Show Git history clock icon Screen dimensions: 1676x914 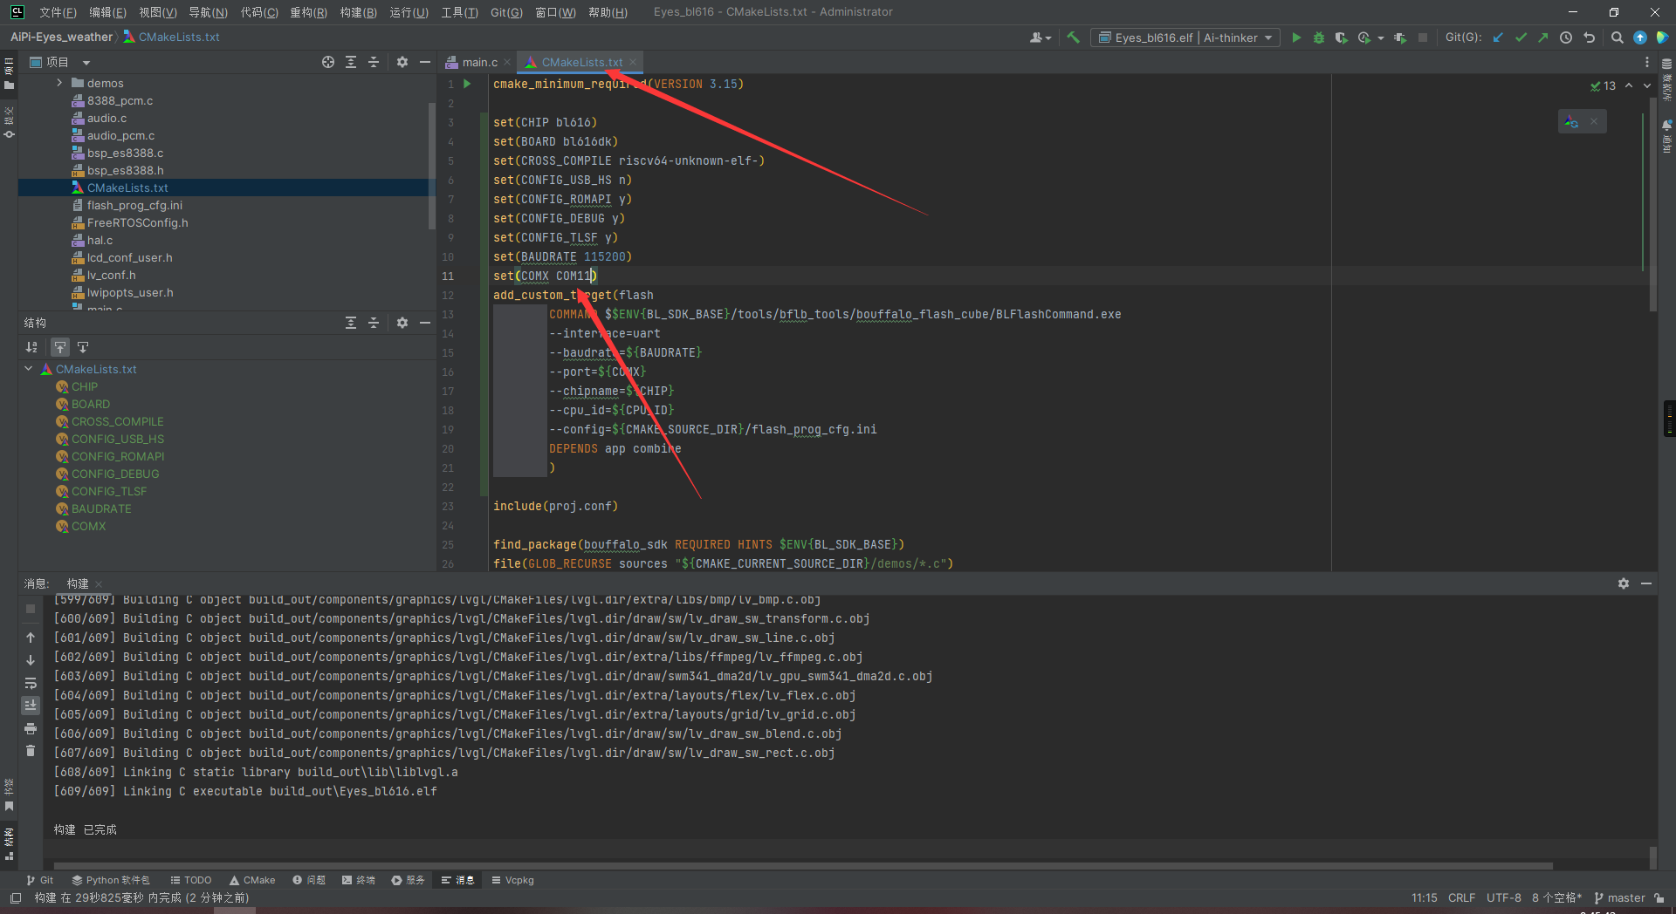[1566, 38]
